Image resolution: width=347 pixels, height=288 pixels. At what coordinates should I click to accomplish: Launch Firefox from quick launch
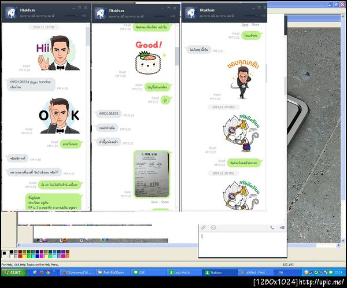tap(42, 272)
